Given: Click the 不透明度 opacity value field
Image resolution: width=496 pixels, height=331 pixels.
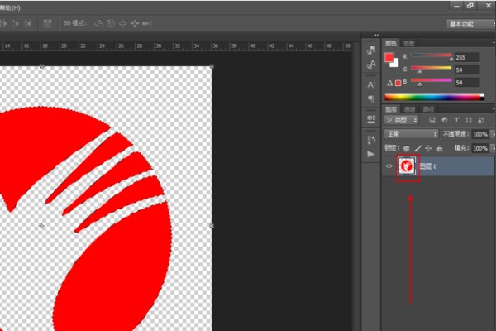Looking at the screenshot, I should [479, 134].
